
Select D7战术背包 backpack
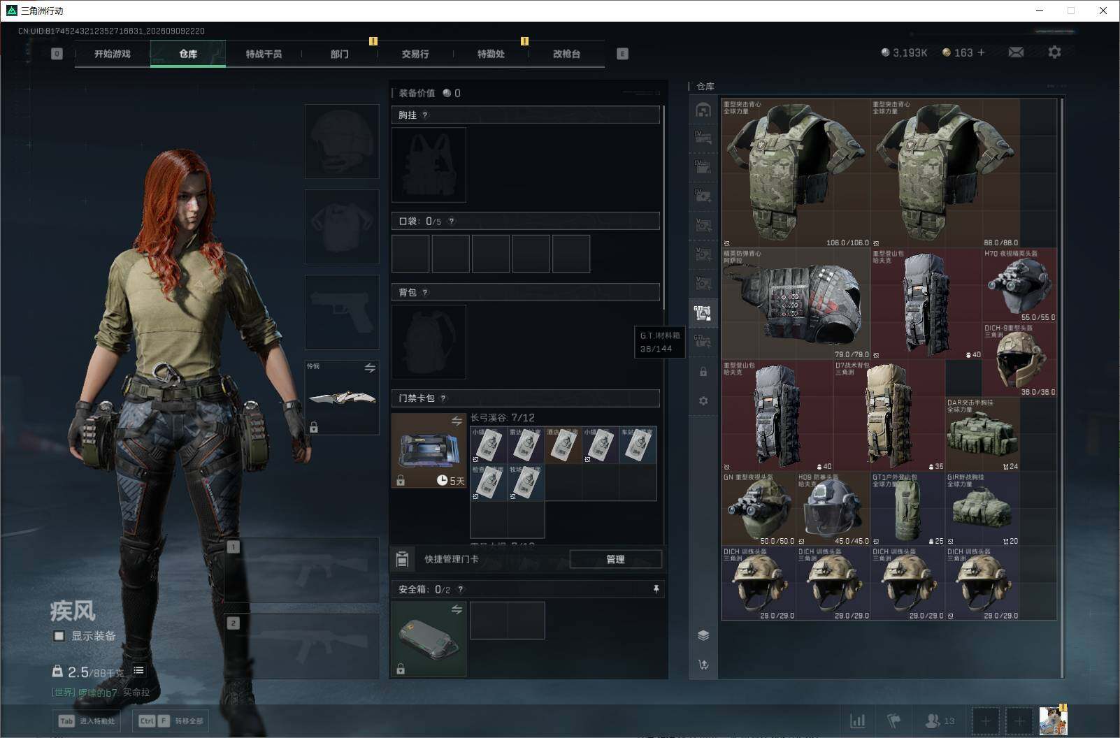pyautogui.click(x=889, y=415)
